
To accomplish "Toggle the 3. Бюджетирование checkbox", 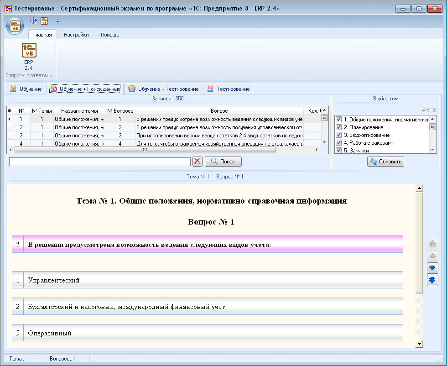I will (338, 135).
